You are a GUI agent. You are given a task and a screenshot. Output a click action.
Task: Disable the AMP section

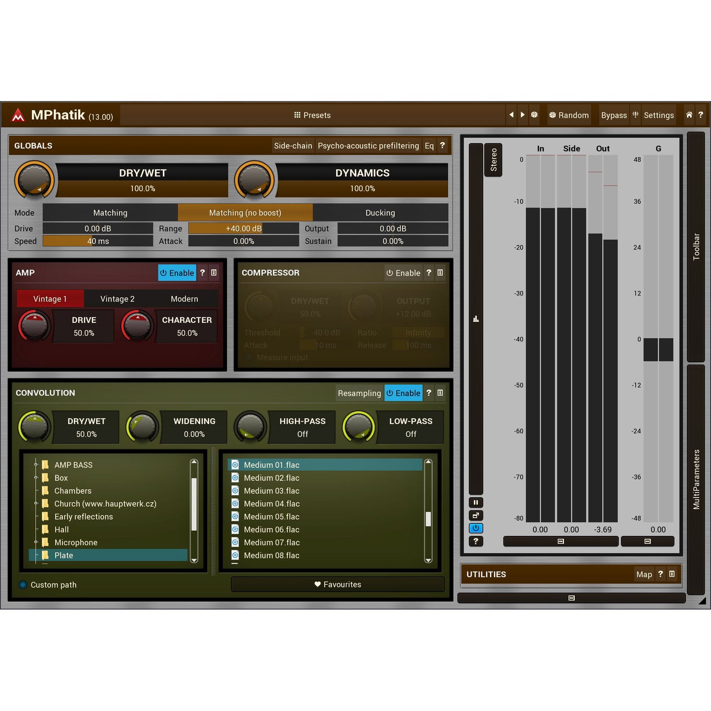pyautogui.click(x=177, y=273)
